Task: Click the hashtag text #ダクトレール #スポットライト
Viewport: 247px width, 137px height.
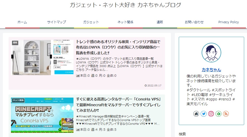Action: [211, 92]
